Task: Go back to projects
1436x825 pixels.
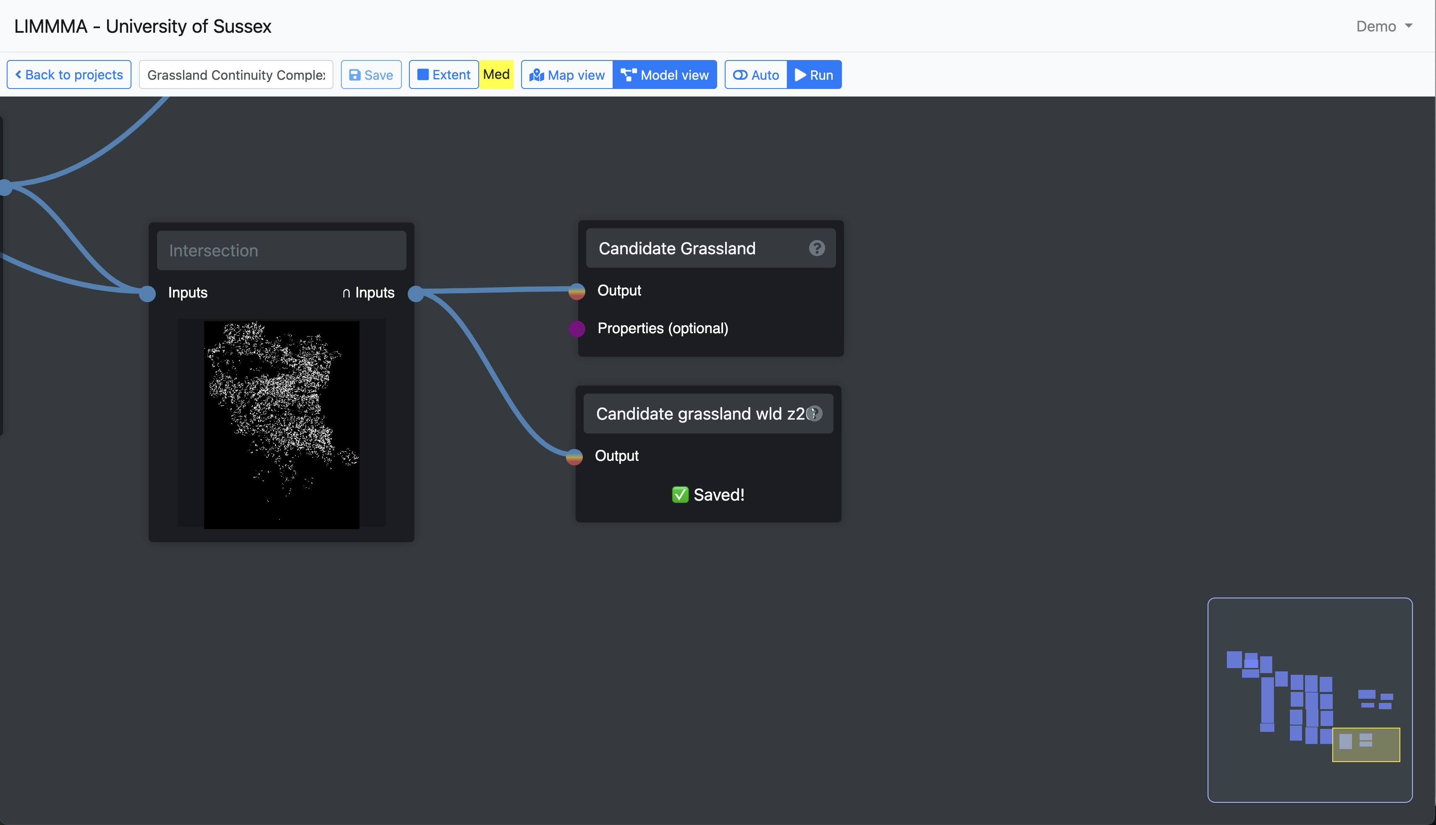Action: coord(68,75)
